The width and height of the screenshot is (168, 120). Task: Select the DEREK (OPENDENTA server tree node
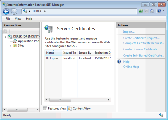[26, 36]
